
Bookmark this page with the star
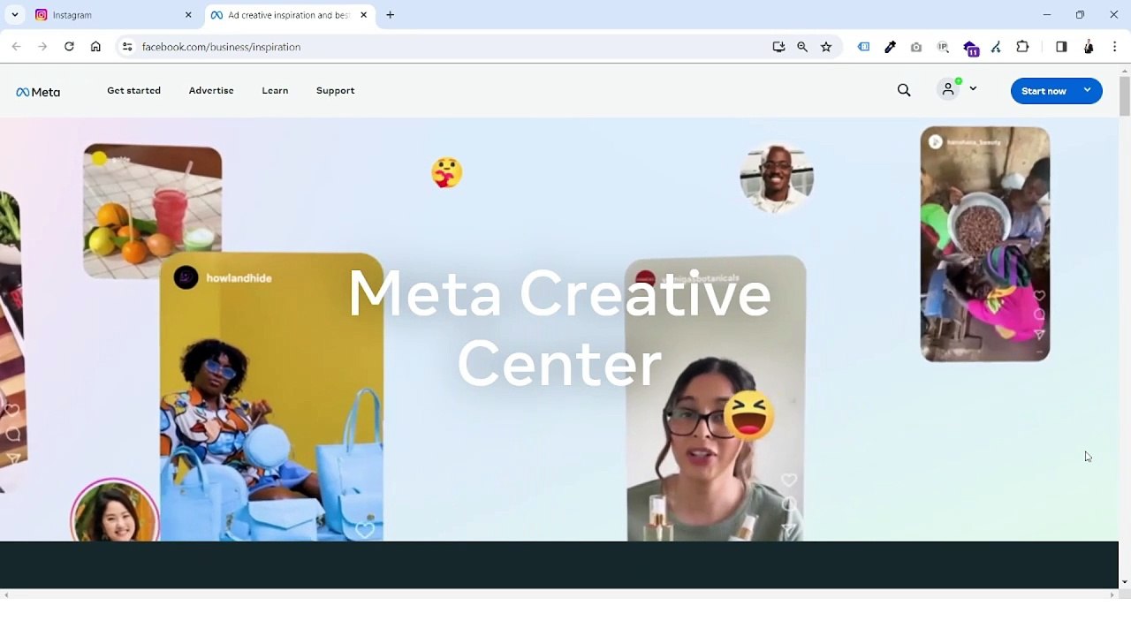826,47
